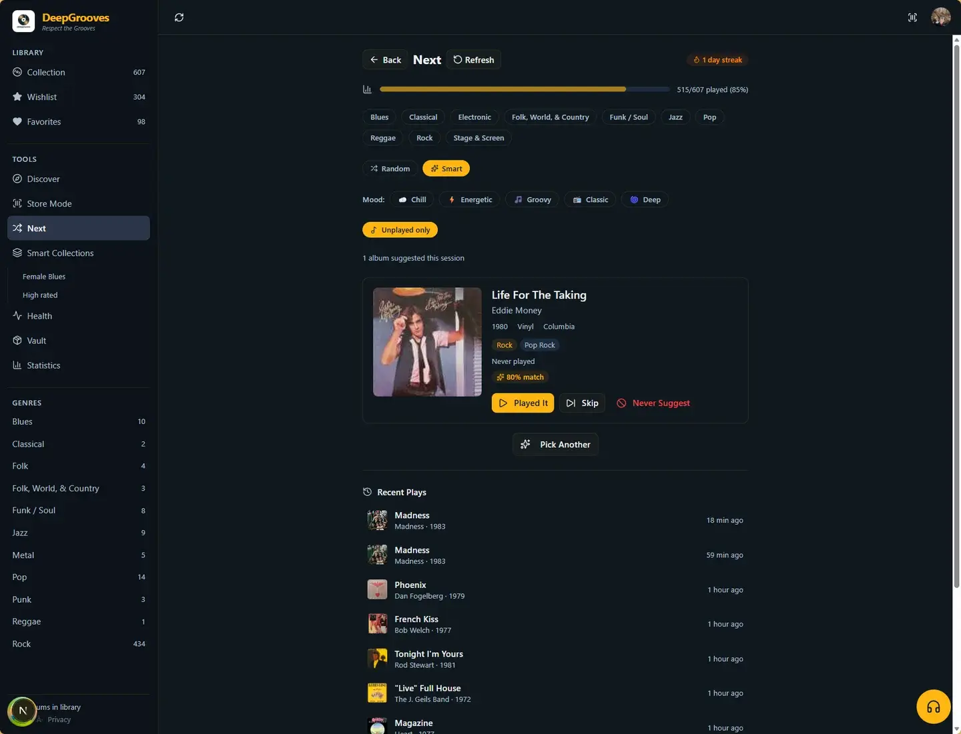Open the Statistics page
This screenshot has height=734, width=961.
pyautogui.click(x=79, y=365)
